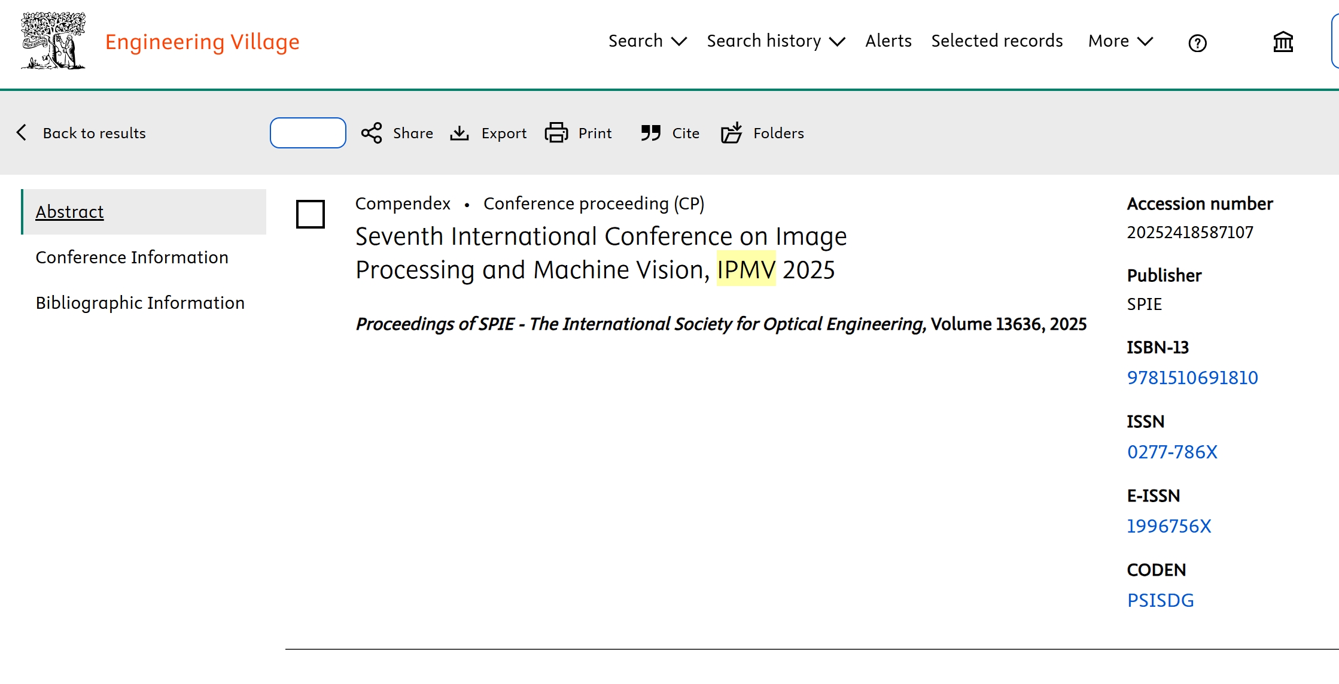
Task: Click the left chevron back arrow
Action: [x=22, y=132]
